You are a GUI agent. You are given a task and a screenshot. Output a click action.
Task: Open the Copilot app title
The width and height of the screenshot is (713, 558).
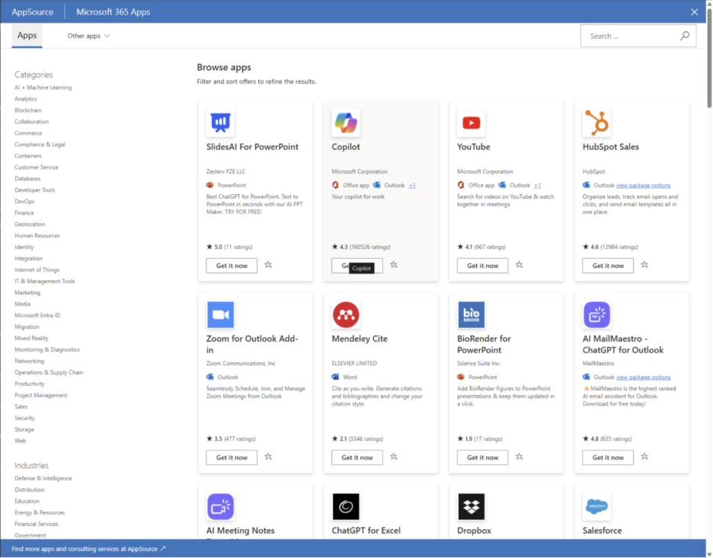coord(346,147)
